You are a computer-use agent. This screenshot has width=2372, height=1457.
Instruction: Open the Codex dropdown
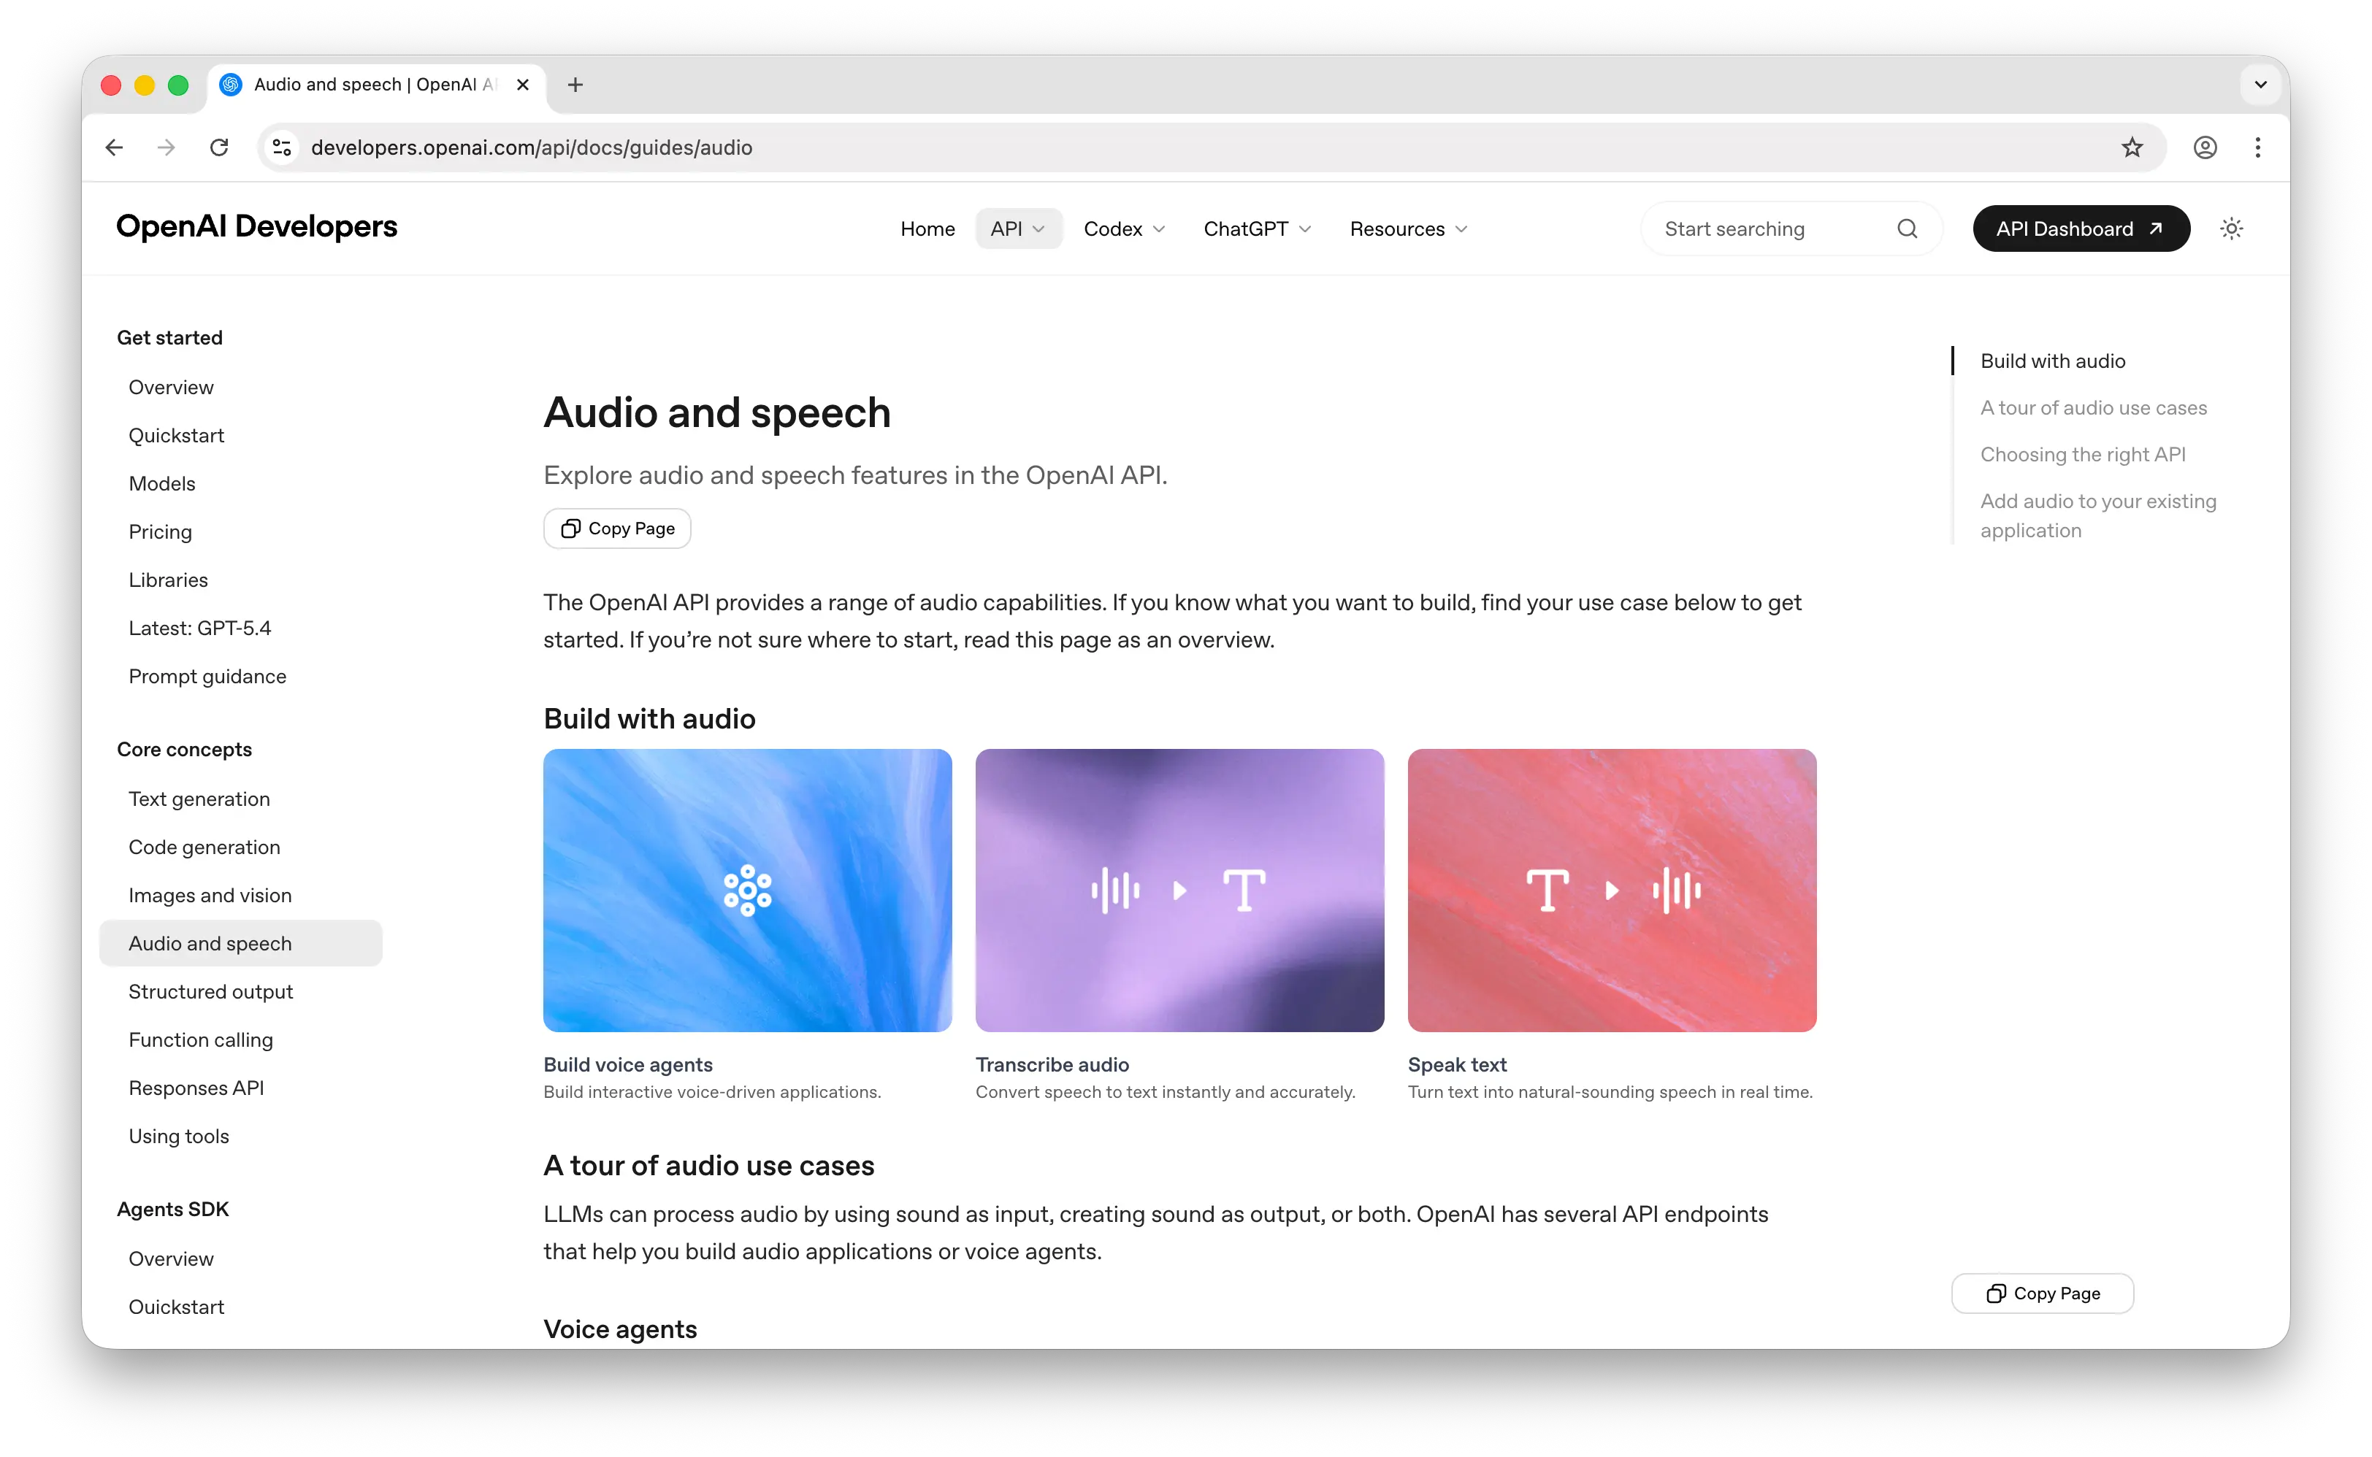(1123, 228)
